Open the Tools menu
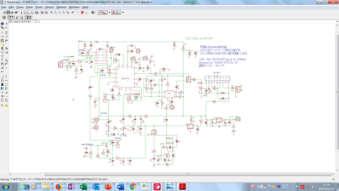339x191 pixels. (x=39, y=8)
